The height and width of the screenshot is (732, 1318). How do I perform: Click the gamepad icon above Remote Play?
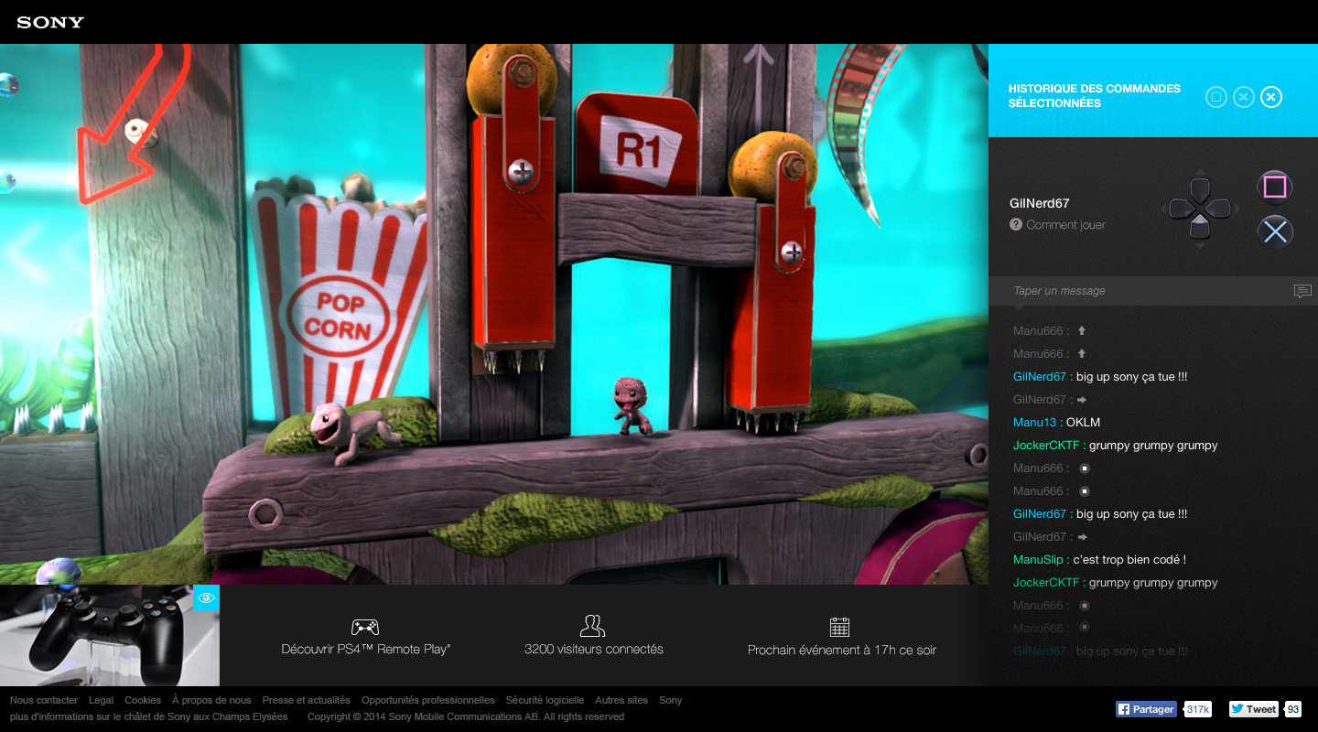point(365,627)
